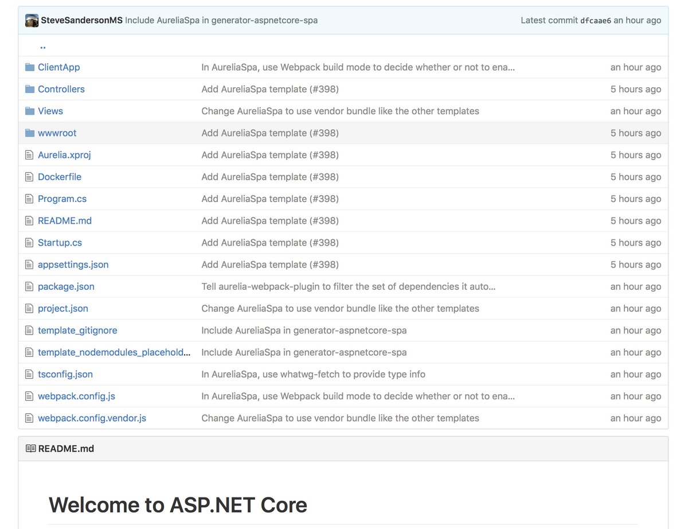Click the wwwroot folder icon
This screenshot has width=688, height=529.
30,133
